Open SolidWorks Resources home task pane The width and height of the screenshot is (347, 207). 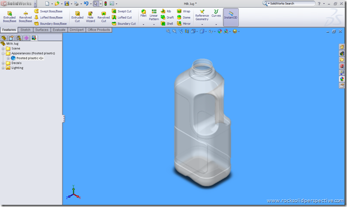click(342, 47)
